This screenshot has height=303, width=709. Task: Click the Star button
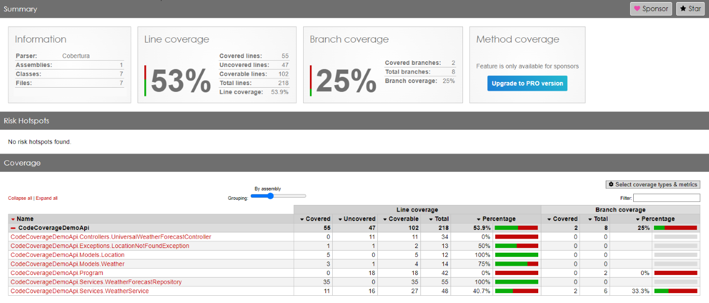coord(690,9)
